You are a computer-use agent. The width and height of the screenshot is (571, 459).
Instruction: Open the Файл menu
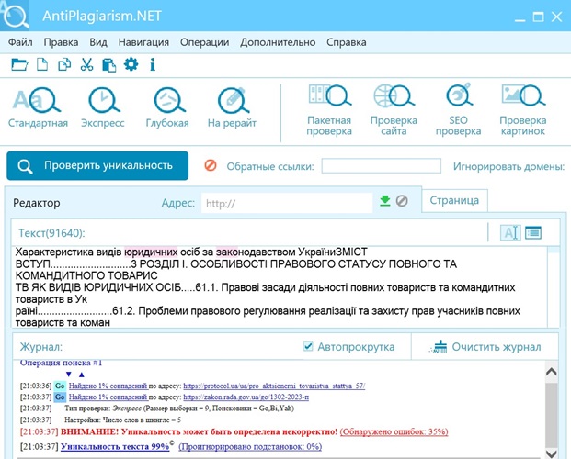click(20, 42)
